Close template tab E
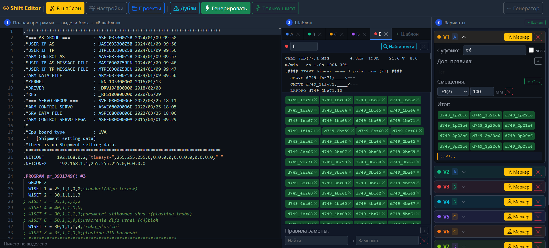This screenshot has height=248, width=549. 386,34
